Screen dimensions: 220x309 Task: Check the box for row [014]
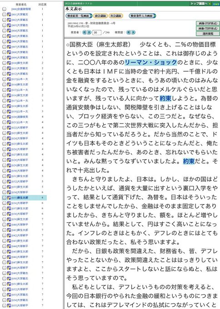(4, 85)
